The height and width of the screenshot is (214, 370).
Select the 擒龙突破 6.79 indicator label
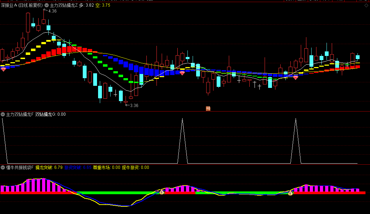pos(49,167)
